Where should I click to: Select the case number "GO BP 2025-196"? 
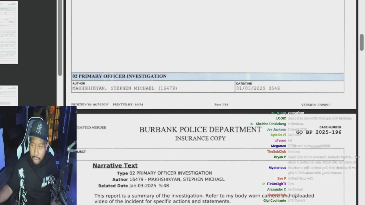click(319, 132)
